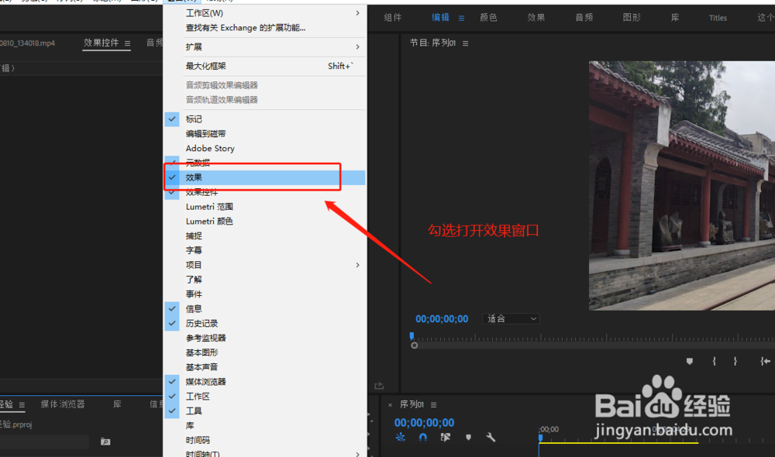The height and width of the screenshot is (457, 775).
Task: Click the project panel search field
Action: coord(44,442)
